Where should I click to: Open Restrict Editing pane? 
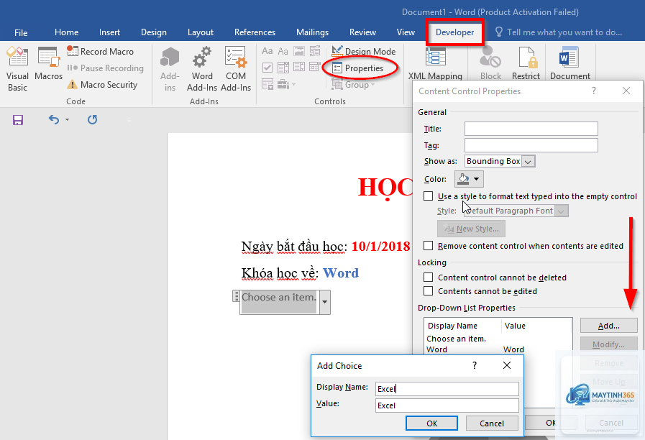[x=526, y=64]
